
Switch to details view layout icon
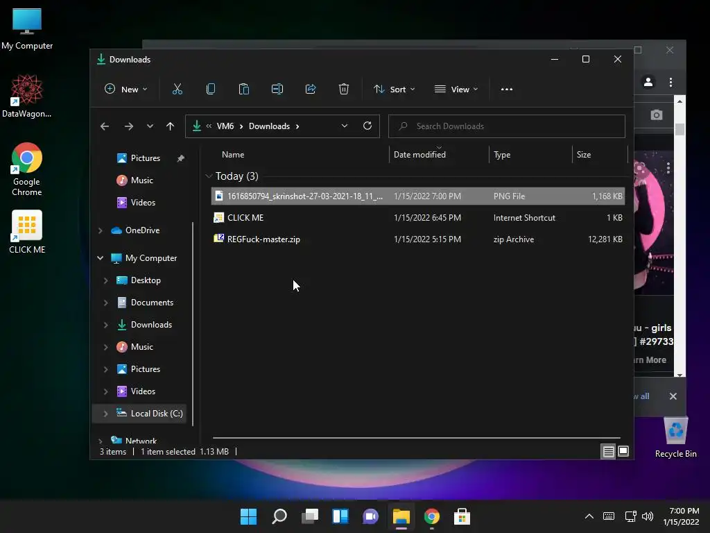click(608, 451)
